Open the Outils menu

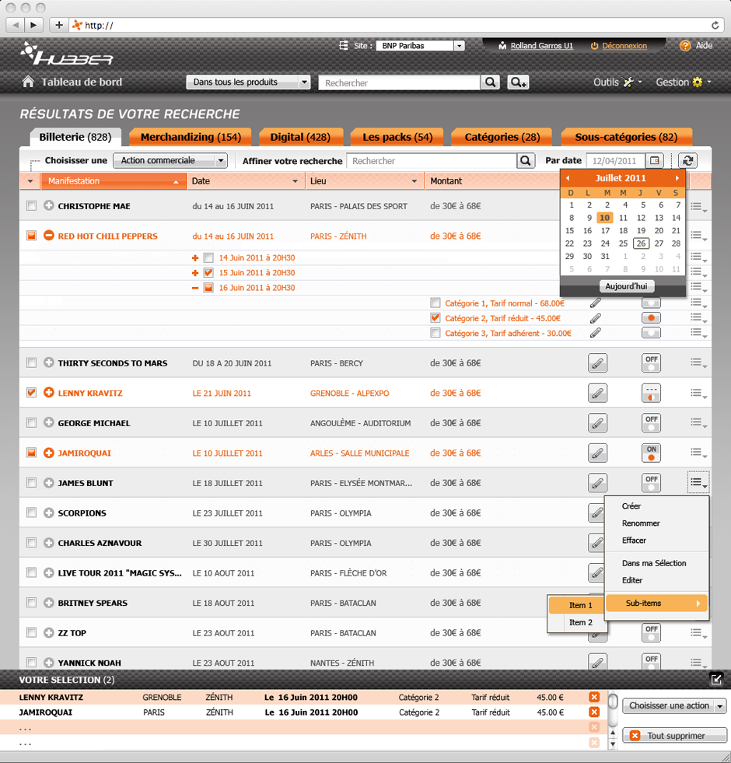point(617,82)
